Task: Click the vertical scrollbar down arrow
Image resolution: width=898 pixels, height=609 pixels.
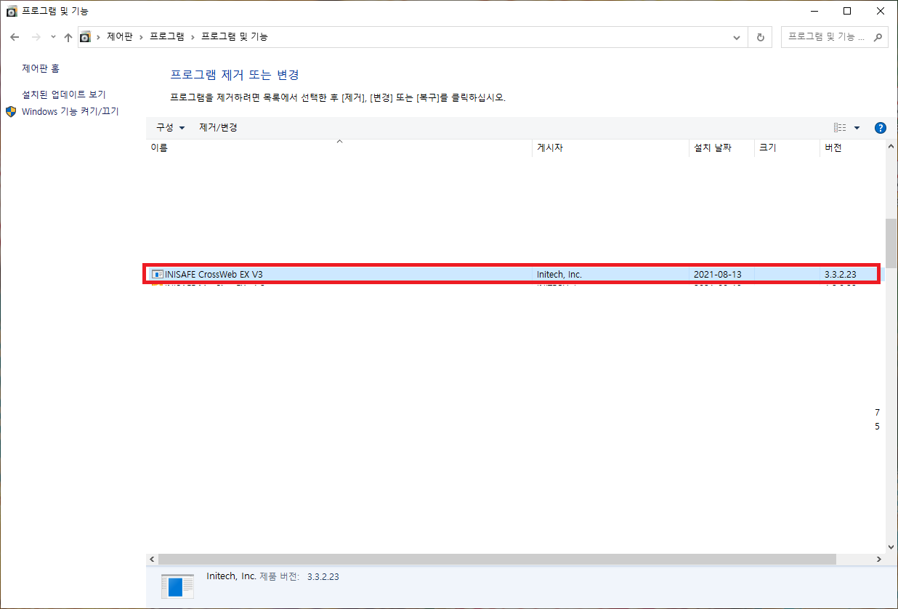Action: (x=891, y=547)
